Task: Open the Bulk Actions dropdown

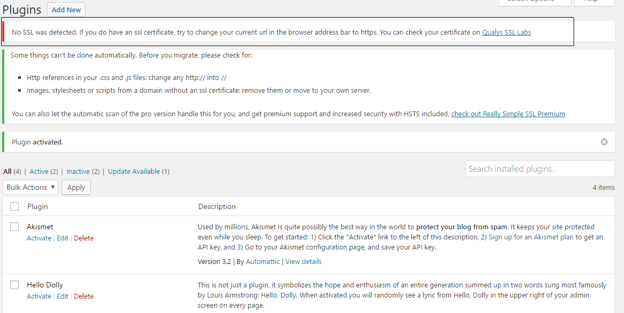Action: [x=30, y=187]
